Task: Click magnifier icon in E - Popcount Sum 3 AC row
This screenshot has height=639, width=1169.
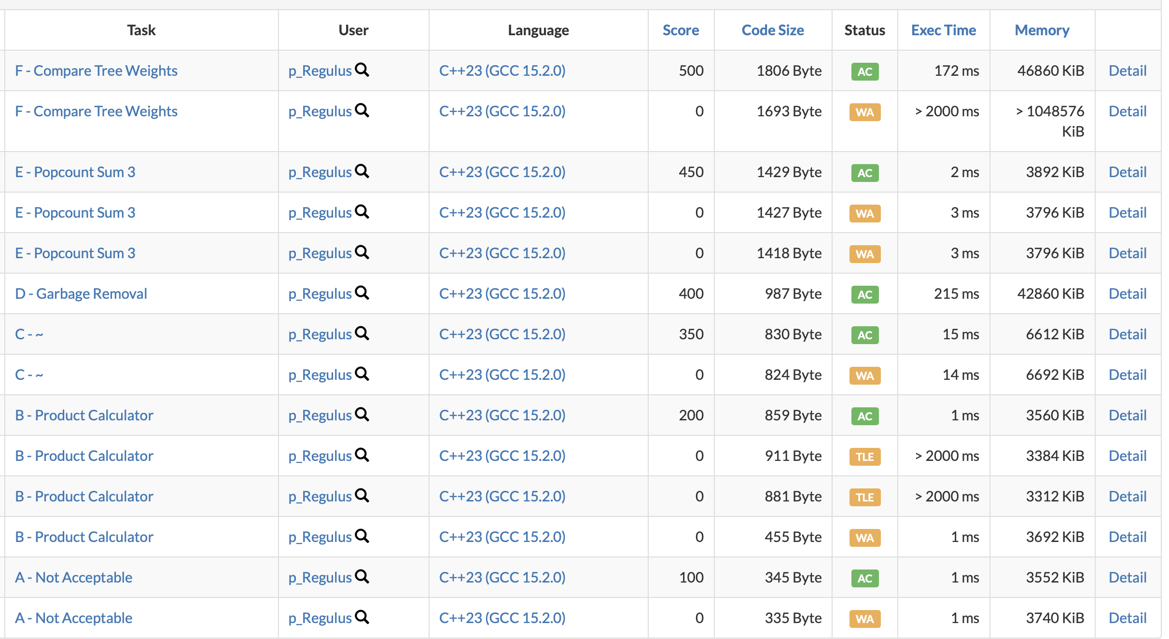Action: [362, 171]
